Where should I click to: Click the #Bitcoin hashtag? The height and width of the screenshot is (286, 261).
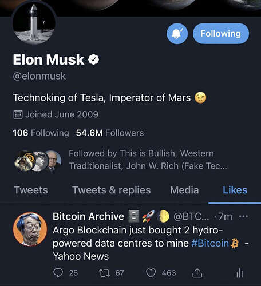(210, 243)
